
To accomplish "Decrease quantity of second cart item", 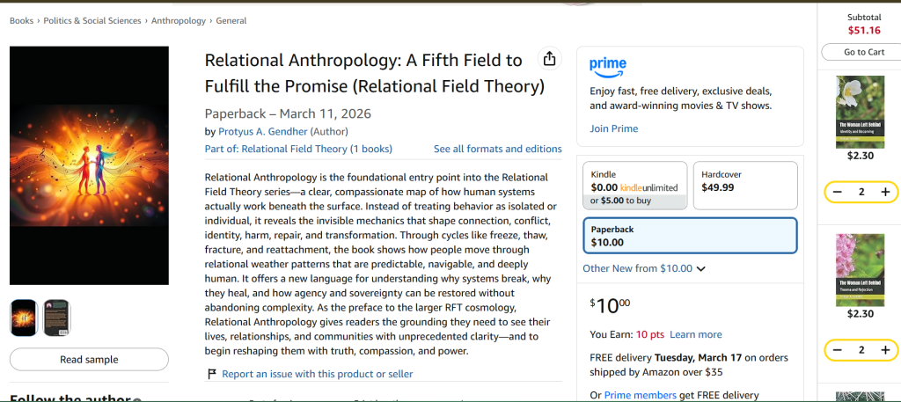I will coord(838,350).
